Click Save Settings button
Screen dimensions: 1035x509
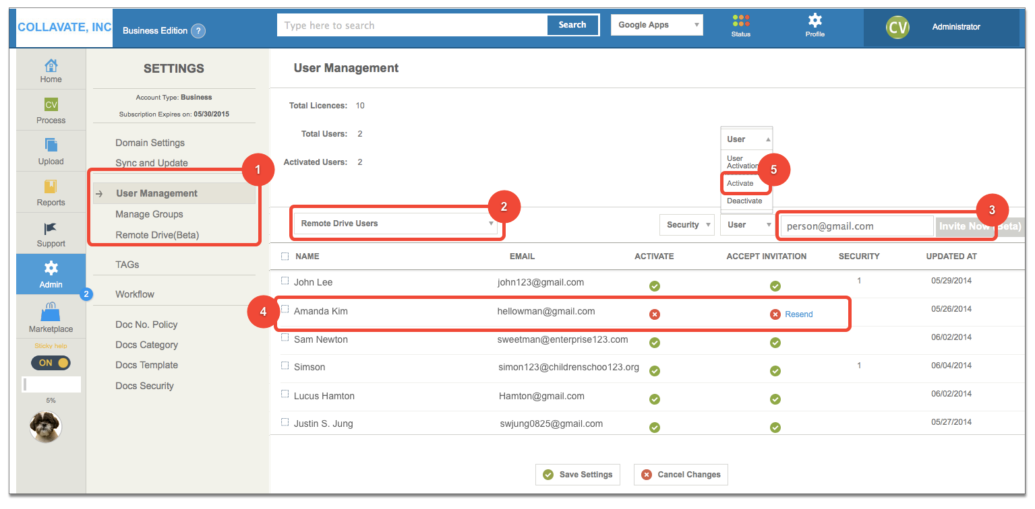578,475
